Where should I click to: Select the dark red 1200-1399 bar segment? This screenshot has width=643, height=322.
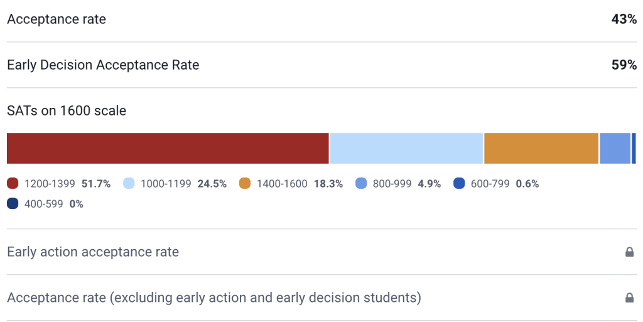point(168,149)
